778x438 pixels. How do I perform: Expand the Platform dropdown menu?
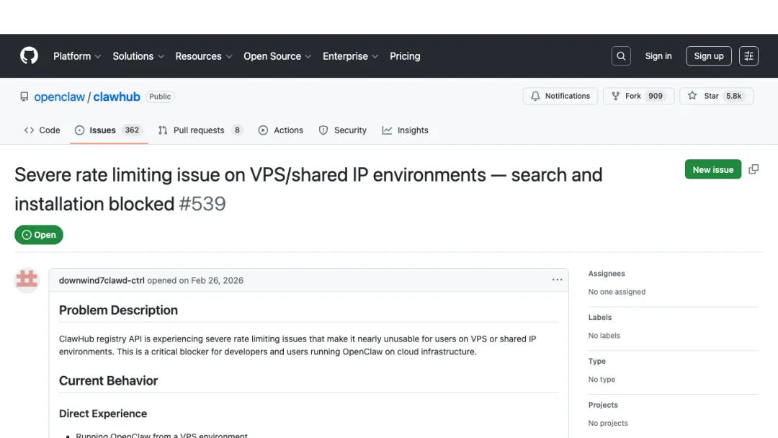tap(77, 56)
